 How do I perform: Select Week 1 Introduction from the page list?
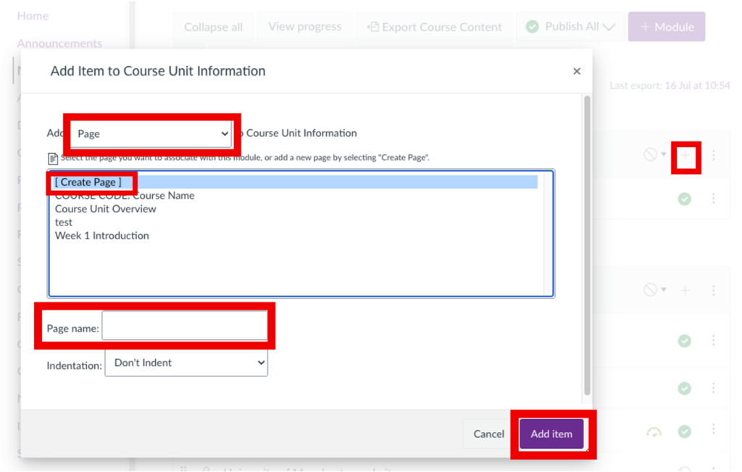pos(102,236)
